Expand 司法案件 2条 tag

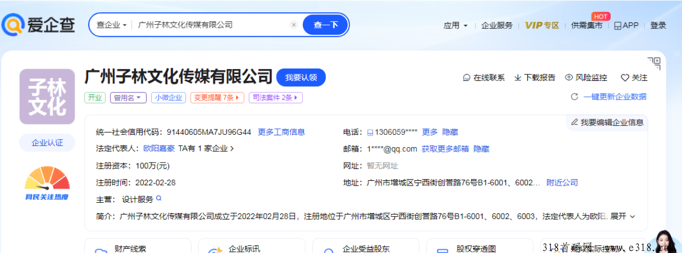tap(275, 97)
